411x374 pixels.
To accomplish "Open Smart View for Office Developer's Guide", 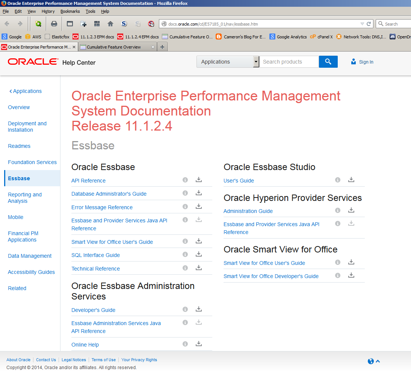I will pyautogui.click(x=271, y=276).
